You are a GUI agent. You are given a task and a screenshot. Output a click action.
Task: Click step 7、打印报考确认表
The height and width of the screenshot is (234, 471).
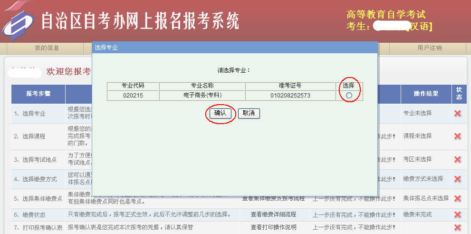click(38, 227)
